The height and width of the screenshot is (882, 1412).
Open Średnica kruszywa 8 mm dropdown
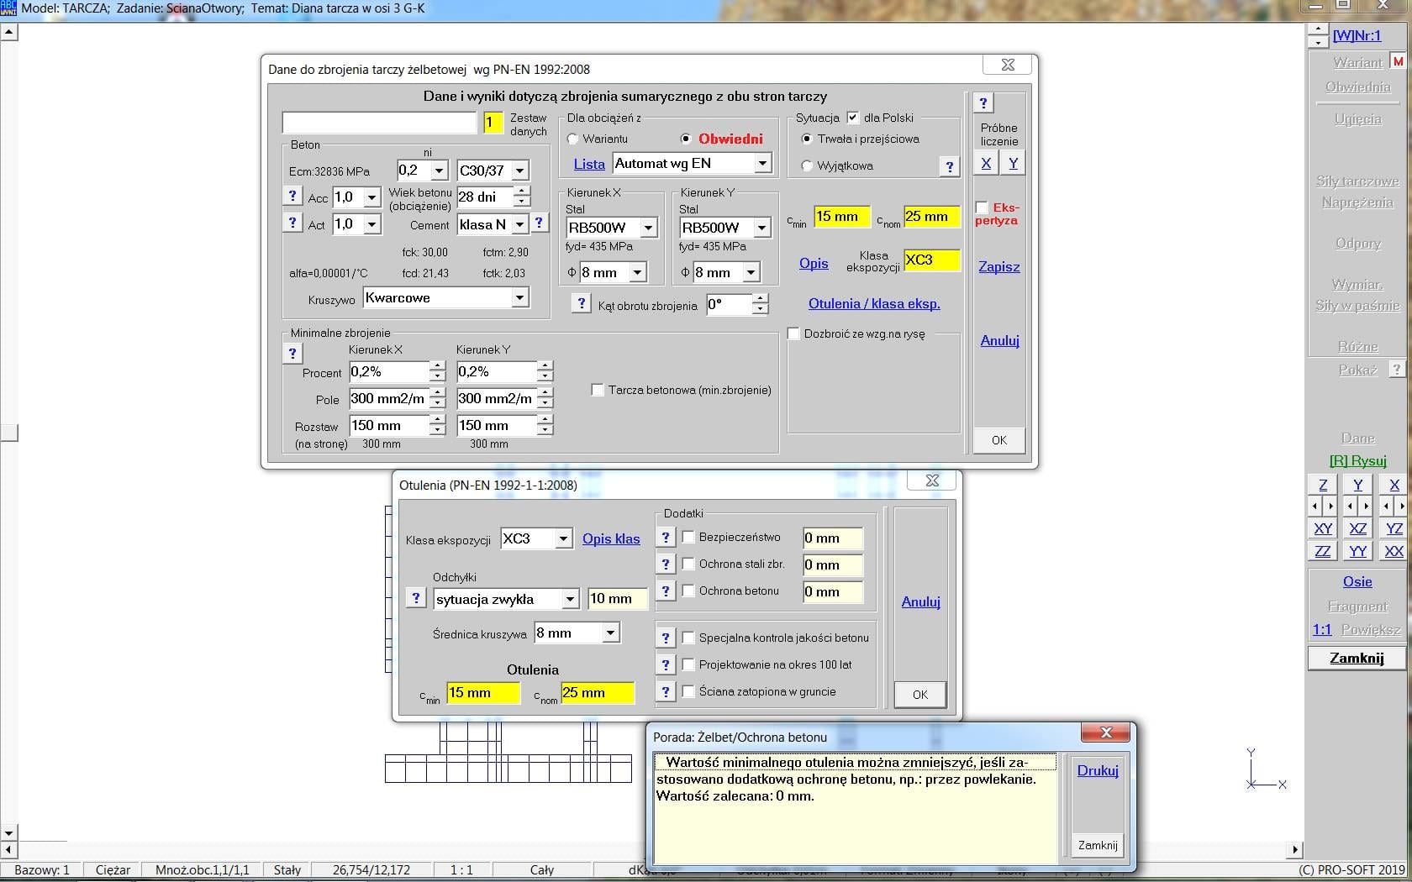coord(611,633)
